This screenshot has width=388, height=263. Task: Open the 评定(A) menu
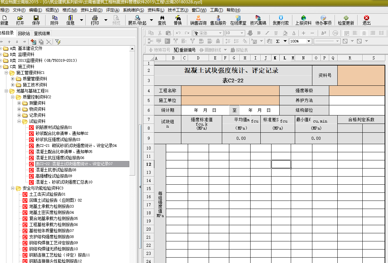112,10
